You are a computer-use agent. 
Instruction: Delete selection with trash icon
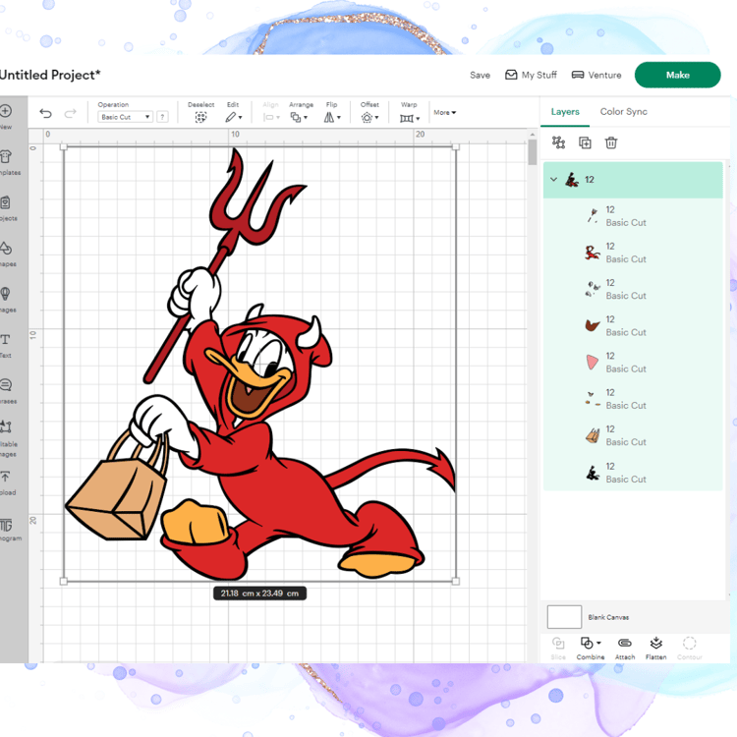(611, 142)
